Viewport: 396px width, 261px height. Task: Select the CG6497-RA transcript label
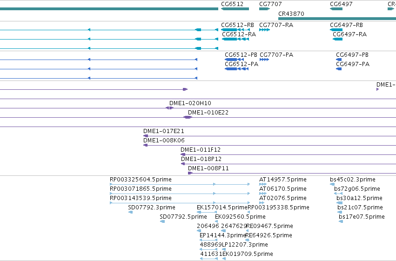click(349, 34)
